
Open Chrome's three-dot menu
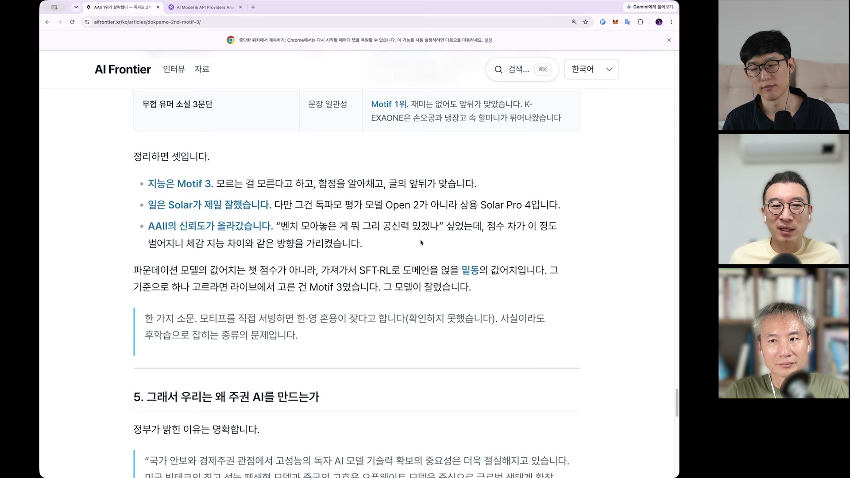671,22
